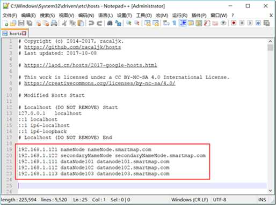Toggle synchronize horizontal scrolling
276x205 pixels.
coord(156,23)
